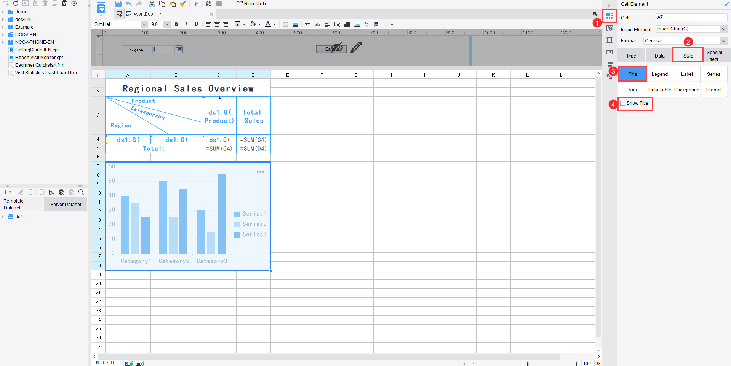The width and height of the screenshot is (731, 366).
Task: Expand the ds1 dataset node
Action: point(3,217)
